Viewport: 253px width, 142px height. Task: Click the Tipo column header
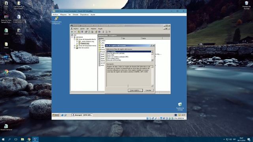(131, 38)
